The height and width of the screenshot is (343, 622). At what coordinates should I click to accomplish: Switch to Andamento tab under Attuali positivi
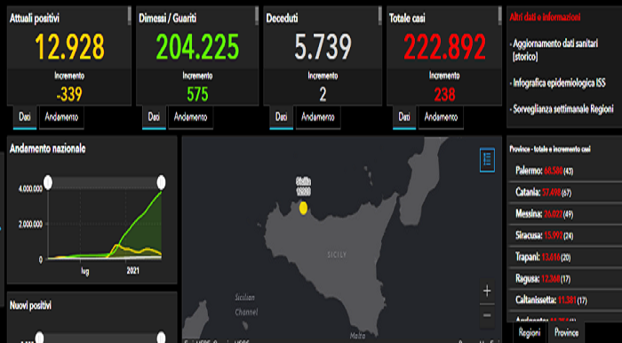click(61, 117)
